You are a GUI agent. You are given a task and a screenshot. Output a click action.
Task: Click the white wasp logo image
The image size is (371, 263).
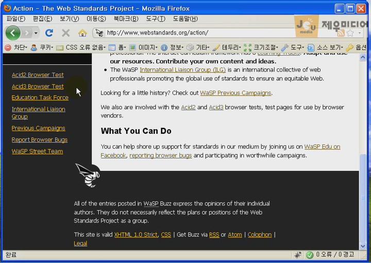coord(88,176)
